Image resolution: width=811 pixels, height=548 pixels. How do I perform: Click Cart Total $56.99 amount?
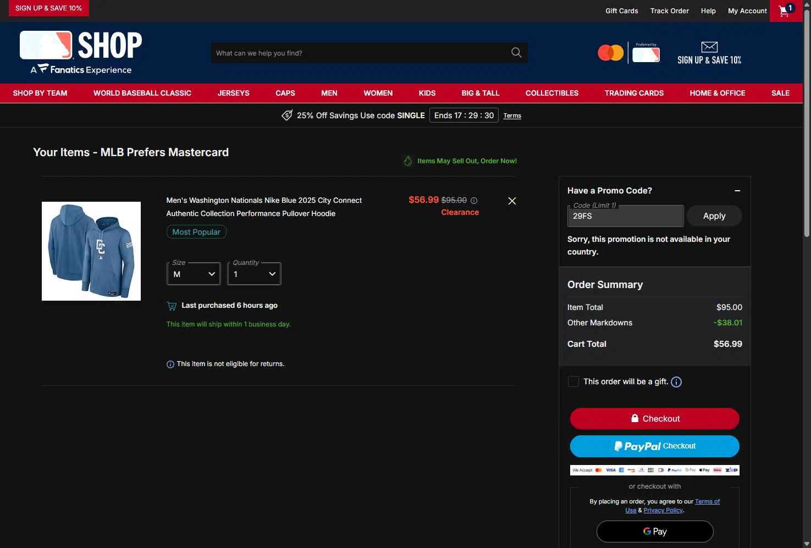click(x=727, y=344)
